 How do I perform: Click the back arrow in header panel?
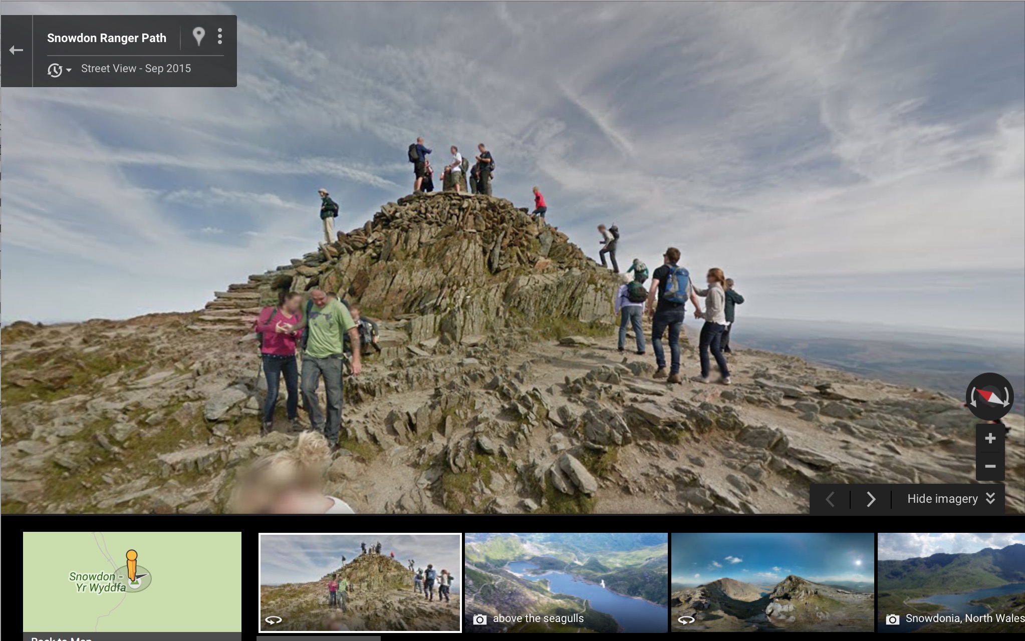coord(16,50)
